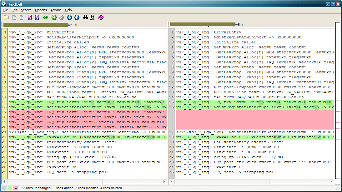Click the pink blank deleted block in the right pane

(x=255, y=120)
